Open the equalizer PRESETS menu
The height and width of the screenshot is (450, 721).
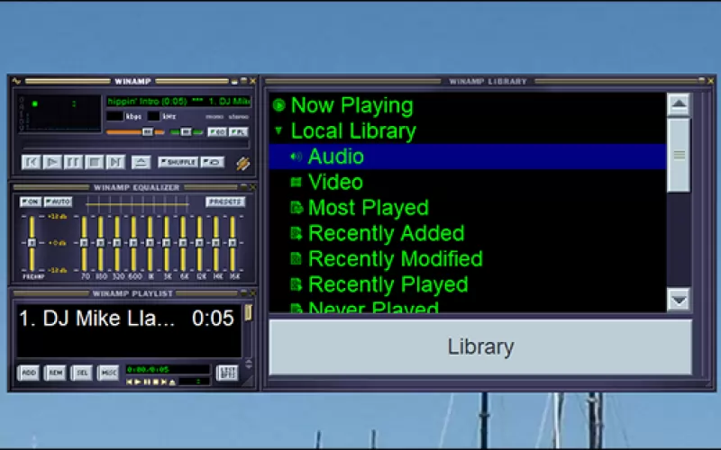pyautogui.click(x=225, y=202)
